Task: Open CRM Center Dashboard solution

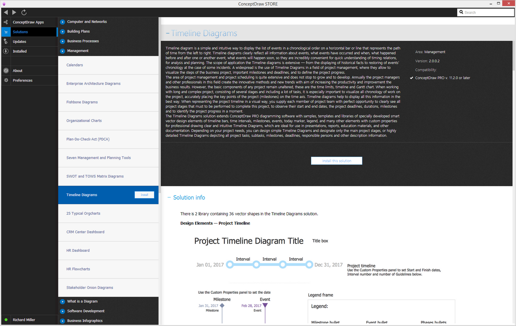Action: (x=108, y=232)
